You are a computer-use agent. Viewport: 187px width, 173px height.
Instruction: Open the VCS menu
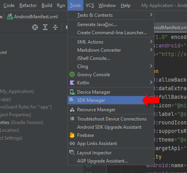[x=90, y=5]
